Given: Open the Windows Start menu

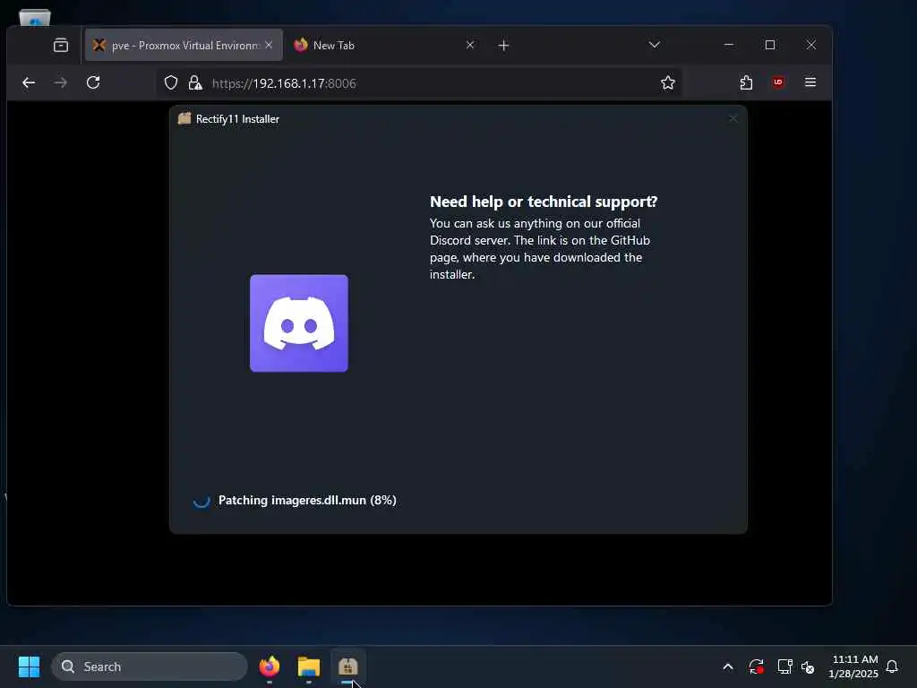Looking at the screenshot, I should point(29,666).
